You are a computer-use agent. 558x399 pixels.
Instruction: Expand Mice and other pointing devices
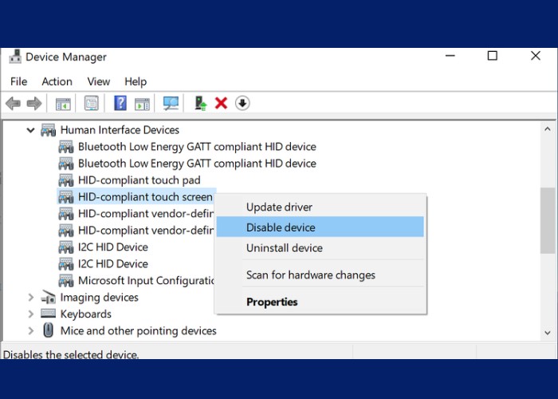point(31,331)
